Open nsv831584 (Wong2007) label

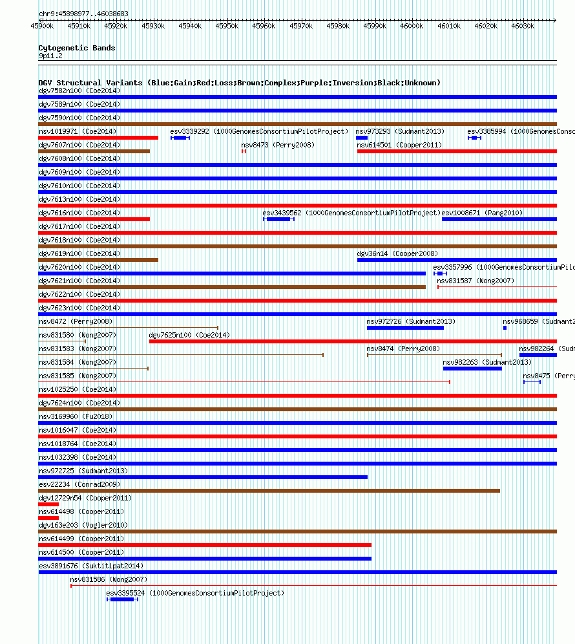(78, 362)
